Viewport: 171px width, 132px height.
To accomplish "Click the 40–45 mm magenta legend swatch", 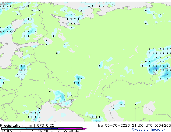I will tap(73, 128).
